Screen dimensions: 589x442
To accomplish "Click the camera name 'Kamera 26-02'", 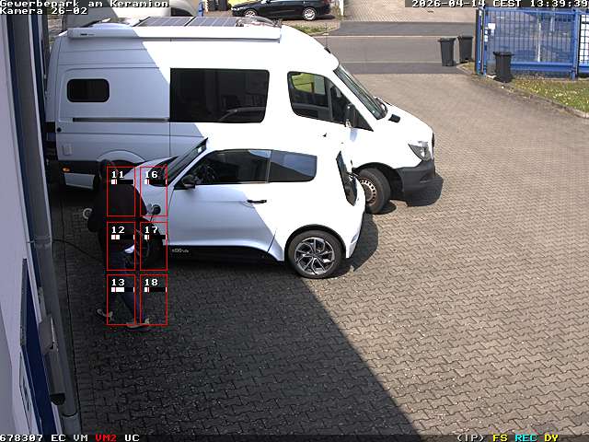I will tap(43, 11).
